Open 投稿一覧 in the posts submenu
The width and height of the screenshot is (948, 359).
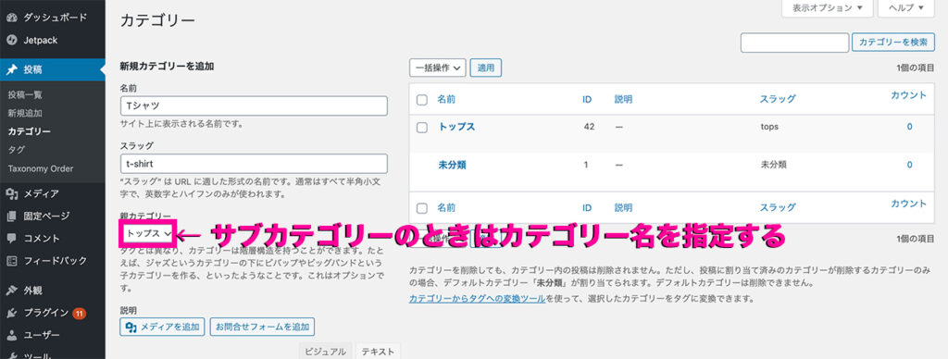click(25, 95)
